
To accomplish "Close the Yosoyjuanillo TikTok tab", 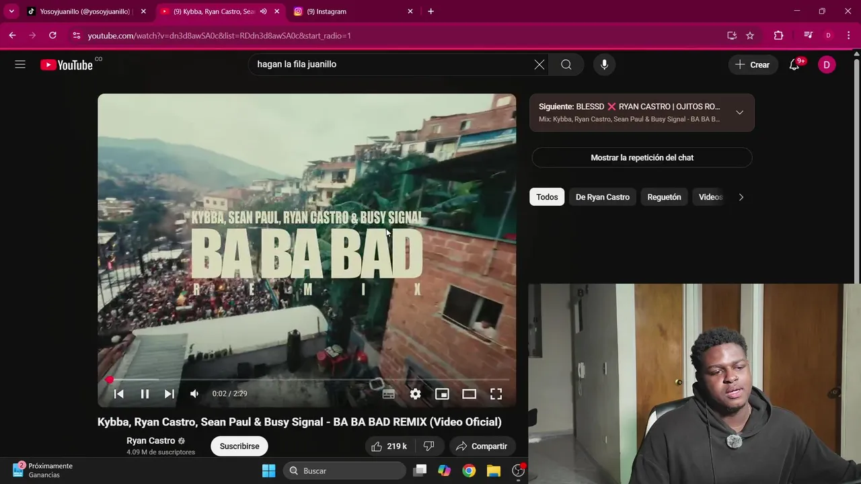I will (x=143, y=11).
